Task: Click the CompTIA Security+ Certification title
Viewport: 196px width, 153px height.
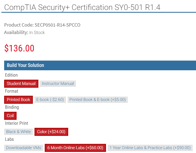Action: point(82,7)
